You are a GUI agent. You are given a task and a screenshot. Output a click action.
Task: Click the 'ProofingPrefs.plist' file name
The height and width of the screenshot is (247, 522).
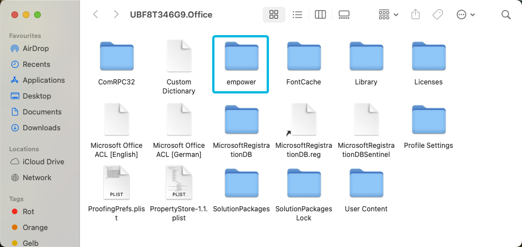click(x=116, y=214)
